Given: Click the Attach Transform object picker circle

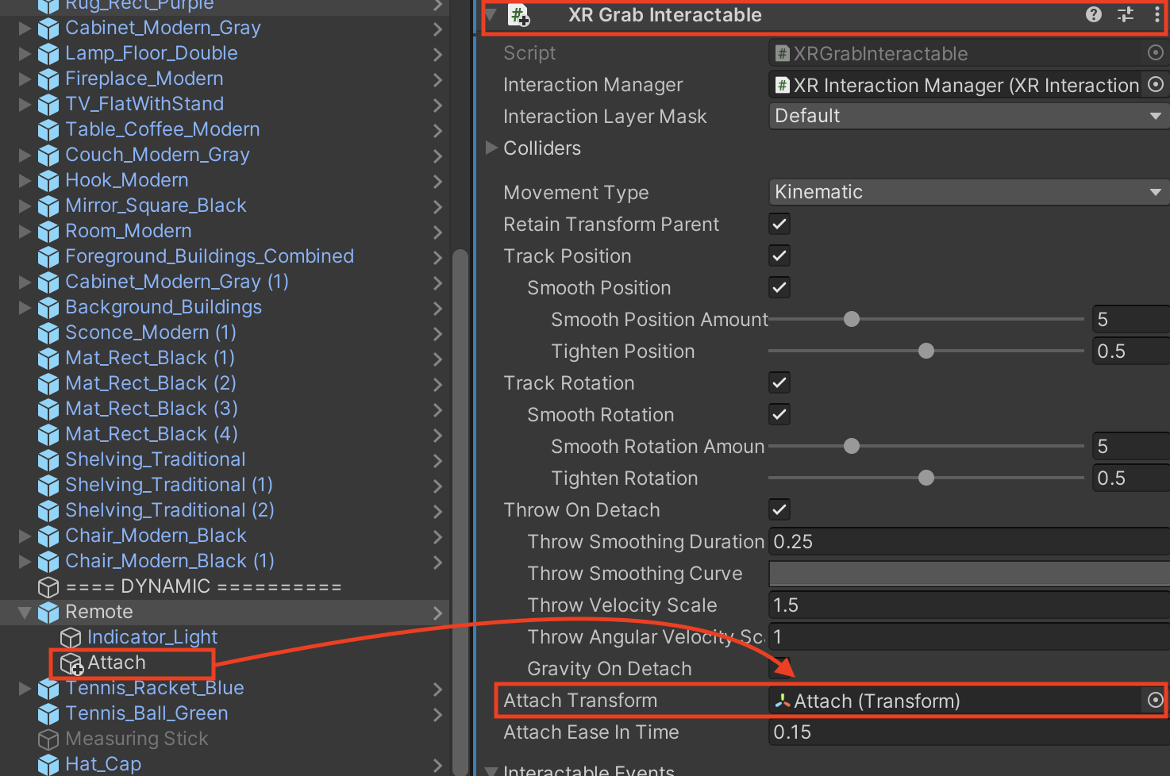Looking at the screenshot, I should point(1156,700).
